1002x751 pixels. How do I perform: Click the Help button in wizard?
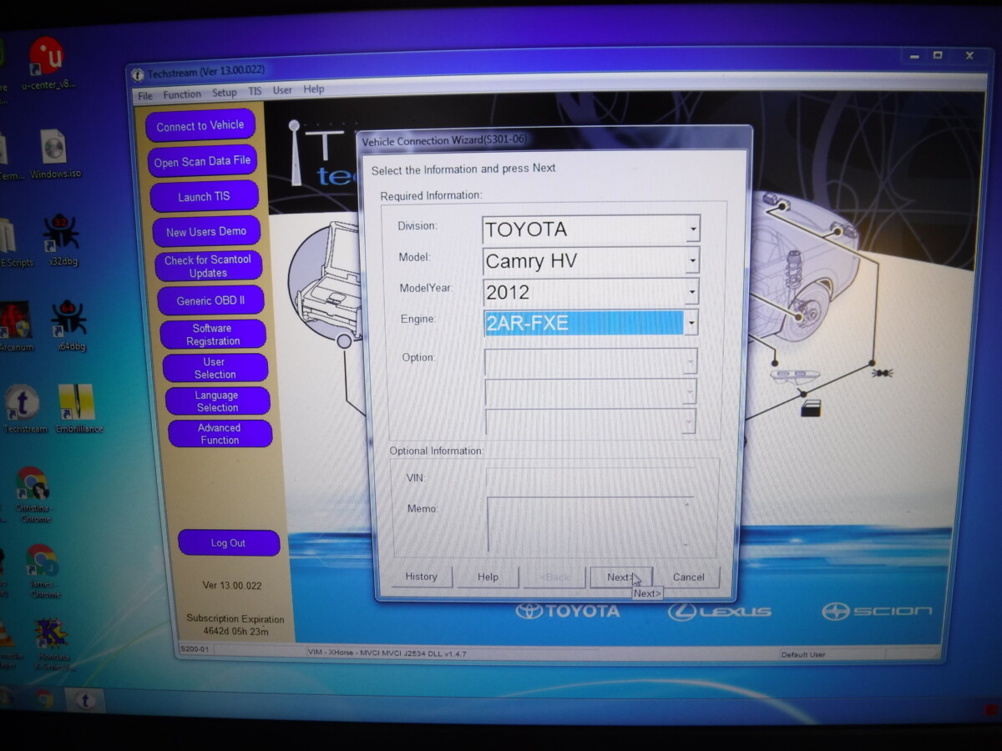pyautogui.click(x=488, y=577)
